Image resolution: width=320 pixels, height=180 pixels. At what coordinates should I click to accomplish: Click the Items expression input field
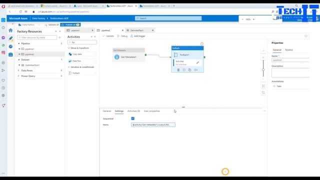click(153, 124)
